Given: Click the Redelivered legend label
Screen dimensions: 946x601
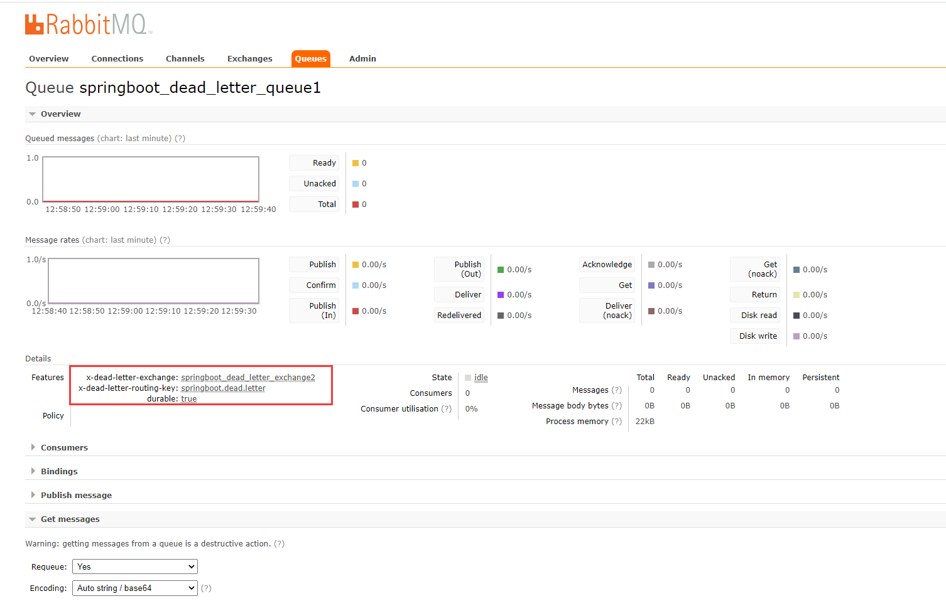Looking at the screenshot, I should pyautogui.click(x=459, y=315).
